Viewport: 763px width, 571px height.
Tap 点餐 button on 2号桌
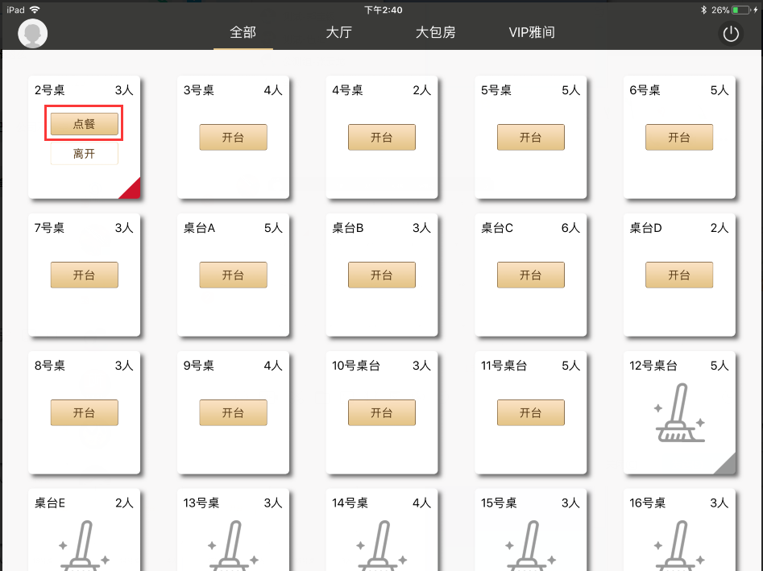(x=84, y=124)
